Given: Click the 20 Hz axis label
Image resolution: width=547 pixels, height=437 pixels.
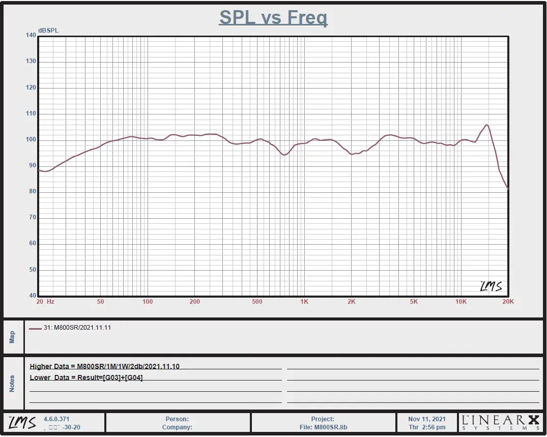Looking at the screenshot, I should [x=45, y=302].
